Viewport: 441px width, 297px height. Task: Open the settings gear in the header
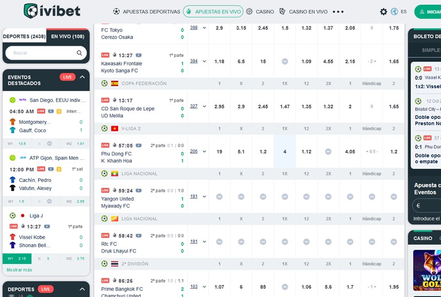(384, 12)
